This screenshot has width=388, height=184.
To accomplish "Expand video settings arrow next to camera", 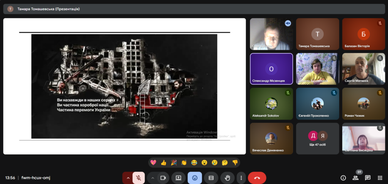I will pyautogui.click(x=153, y=178).
